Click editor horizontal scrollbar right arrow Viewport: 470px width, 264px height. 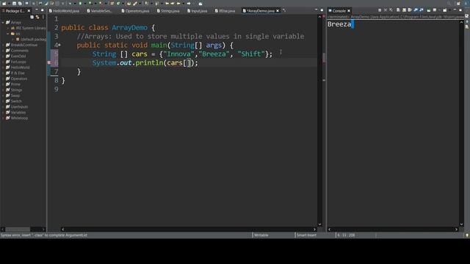pos(314,230)
